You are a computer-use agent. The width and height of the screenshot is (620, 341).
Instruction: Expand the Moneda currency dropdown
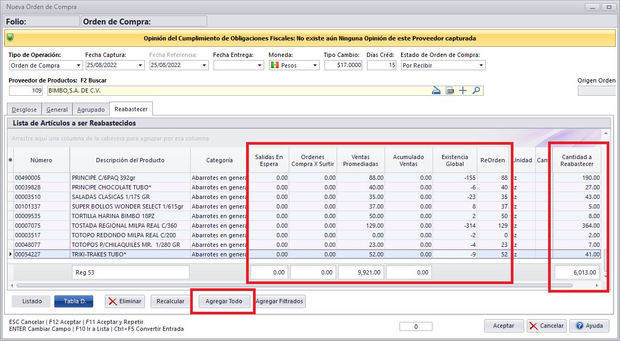(x=315, y=65)
